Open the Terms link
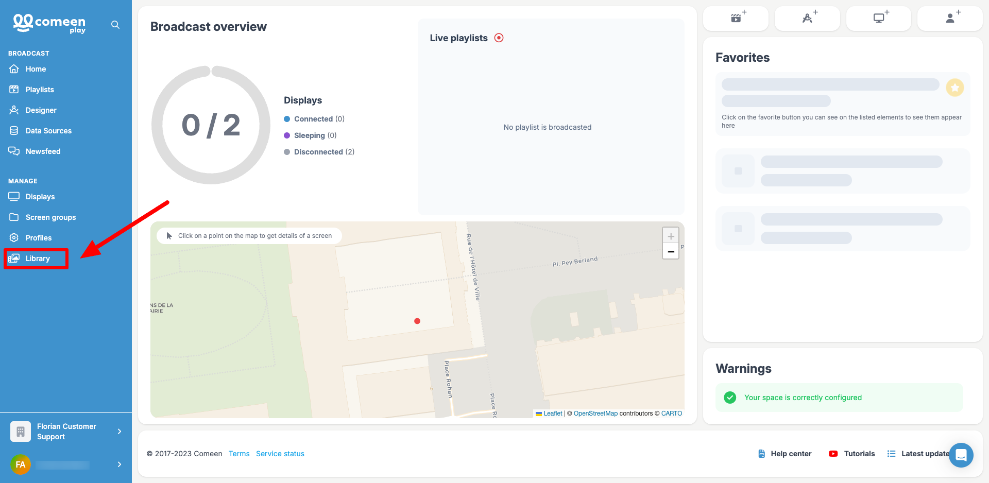This screenshot has width=989, height=483. click(x=239, y=454)
